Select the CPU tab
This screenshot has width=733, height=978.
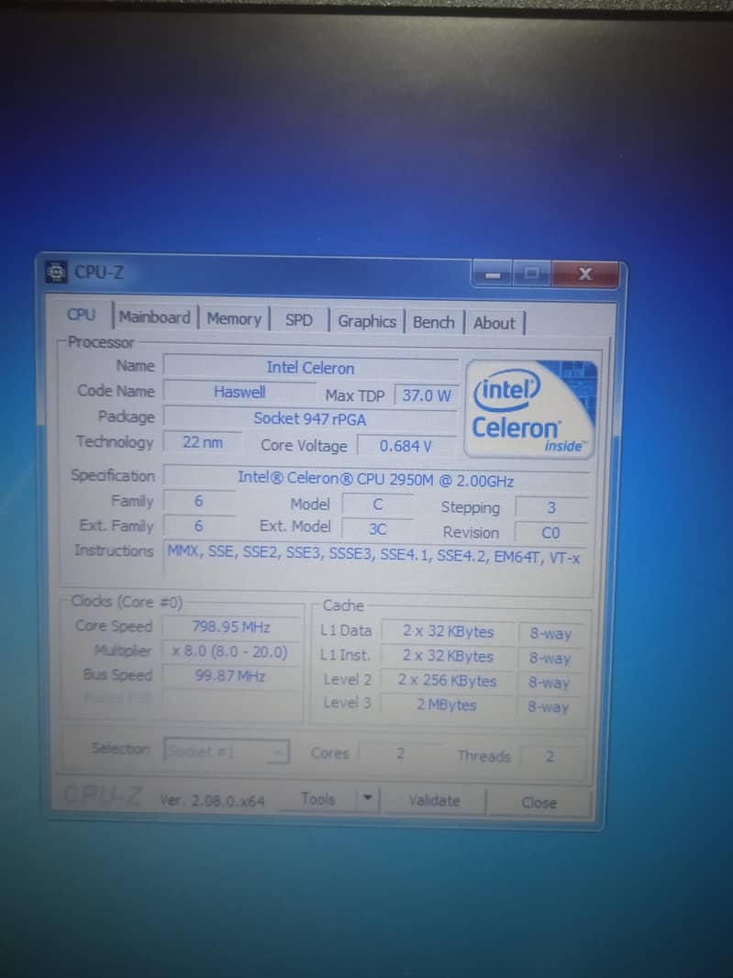tap(81, 315)
